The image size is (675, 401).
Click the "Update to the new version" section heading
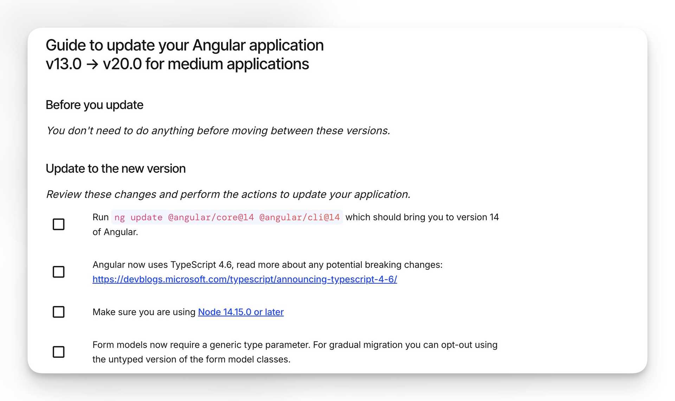click(x=116, y=168)
